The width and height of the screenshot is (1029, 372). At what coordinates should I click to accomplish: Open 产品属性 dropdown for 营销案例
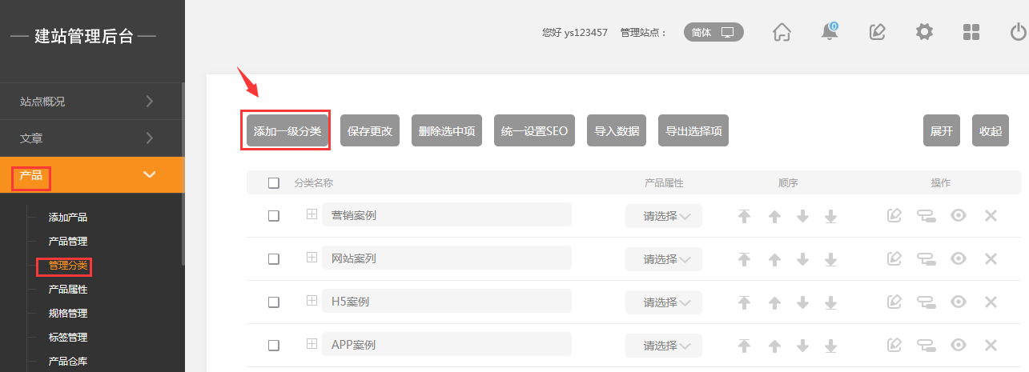(x=663, y=216)
